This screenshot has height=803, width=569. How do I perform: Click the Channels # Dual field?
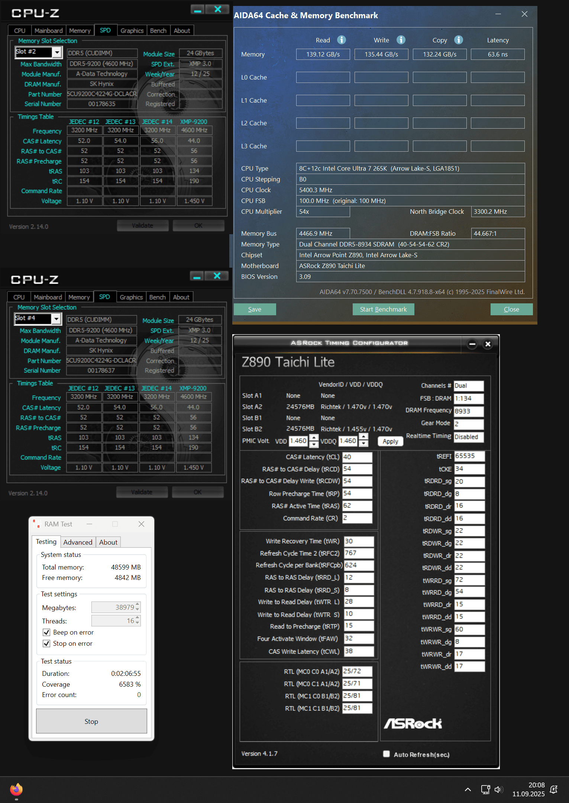pos(469,386)
